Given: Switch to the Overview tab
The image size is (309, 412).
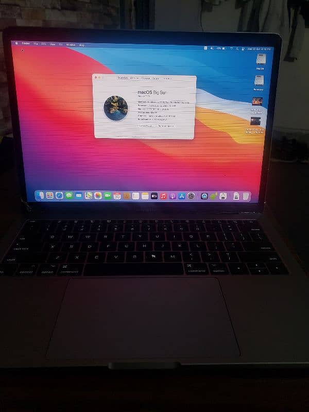Looking at the screenshot, I should coord(123,78).
